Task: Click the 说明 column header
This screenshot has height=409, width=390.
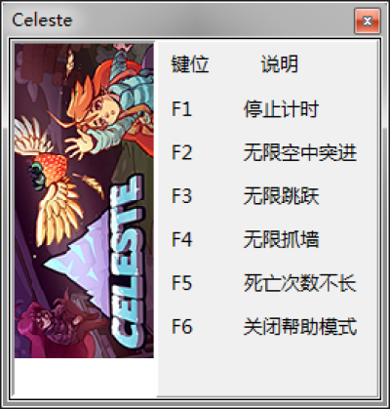Action: [x=280, y=63]
